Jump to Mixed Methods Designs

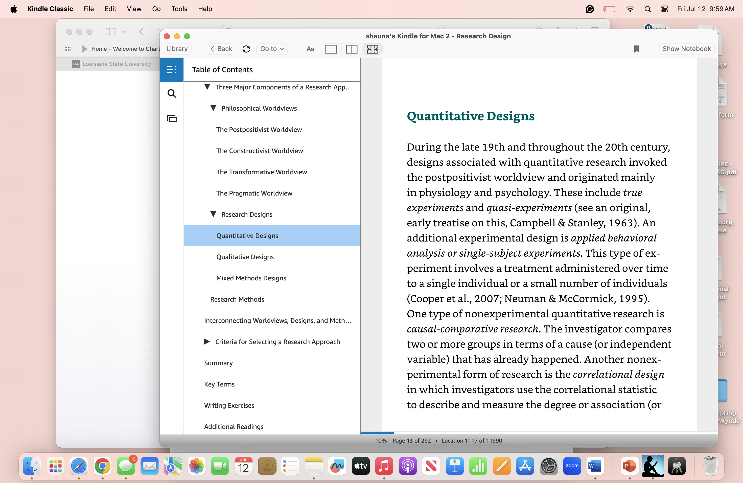click(251, 278)
